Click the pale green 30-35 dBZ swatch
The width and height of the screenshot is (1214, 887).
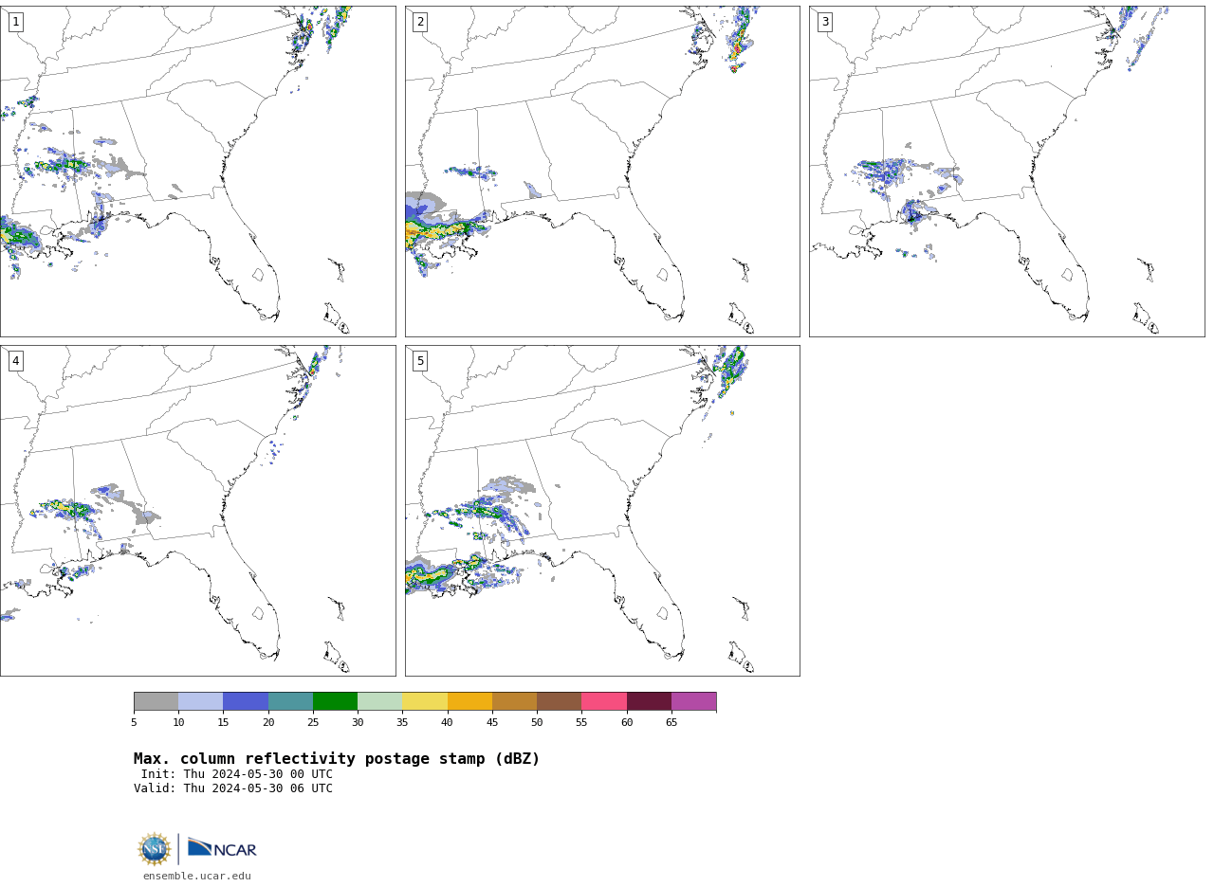380,701
